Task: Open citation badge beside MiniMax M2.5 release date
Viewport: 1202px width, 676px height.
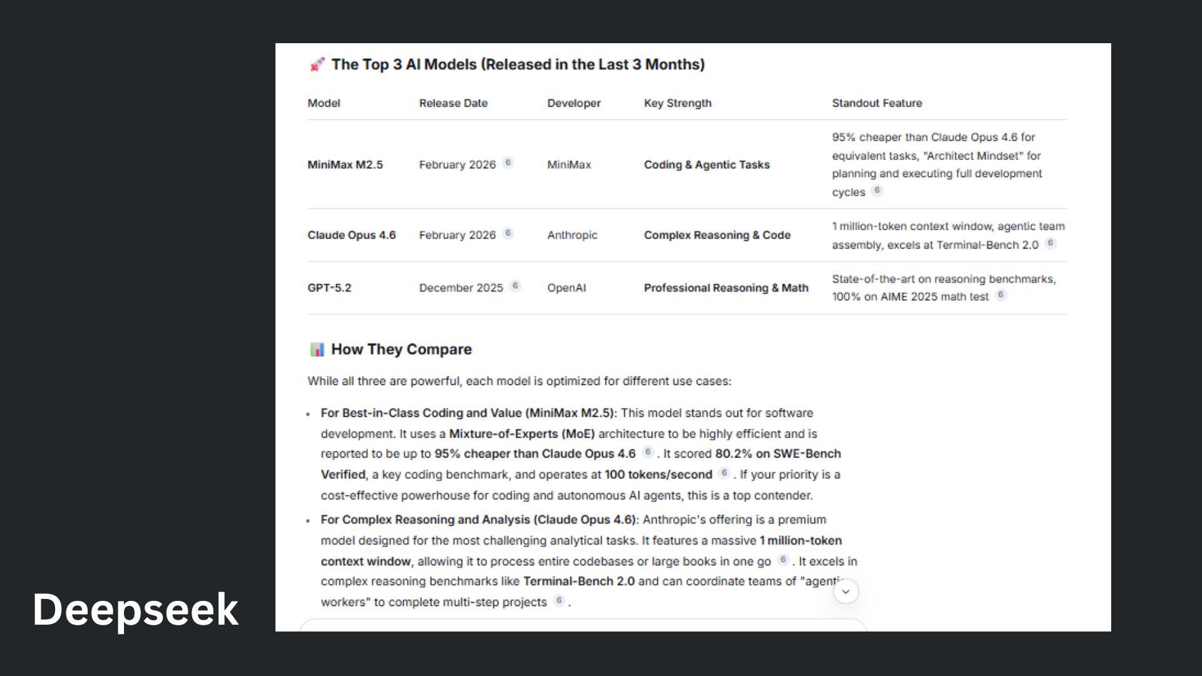Action: click(508, 163)
